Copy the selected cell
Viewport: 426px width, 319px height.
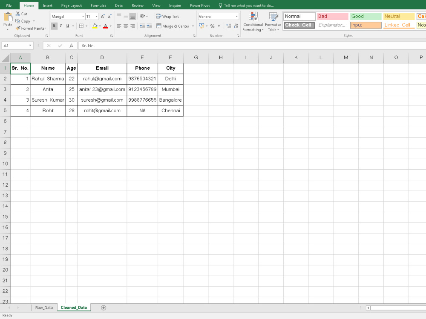[x=23, y=21]
